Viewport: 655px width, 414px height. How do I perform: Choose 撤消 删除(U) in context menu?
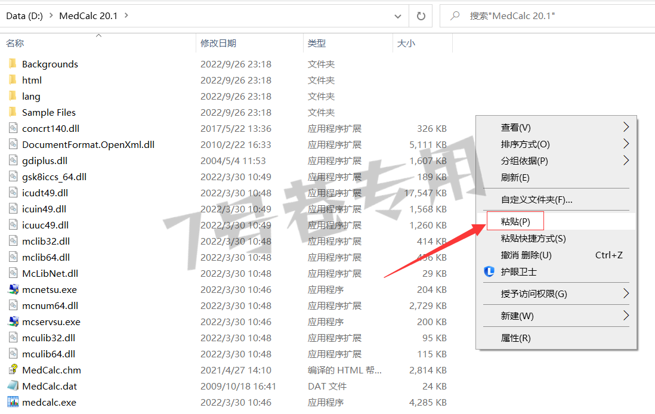coord(557,255)
